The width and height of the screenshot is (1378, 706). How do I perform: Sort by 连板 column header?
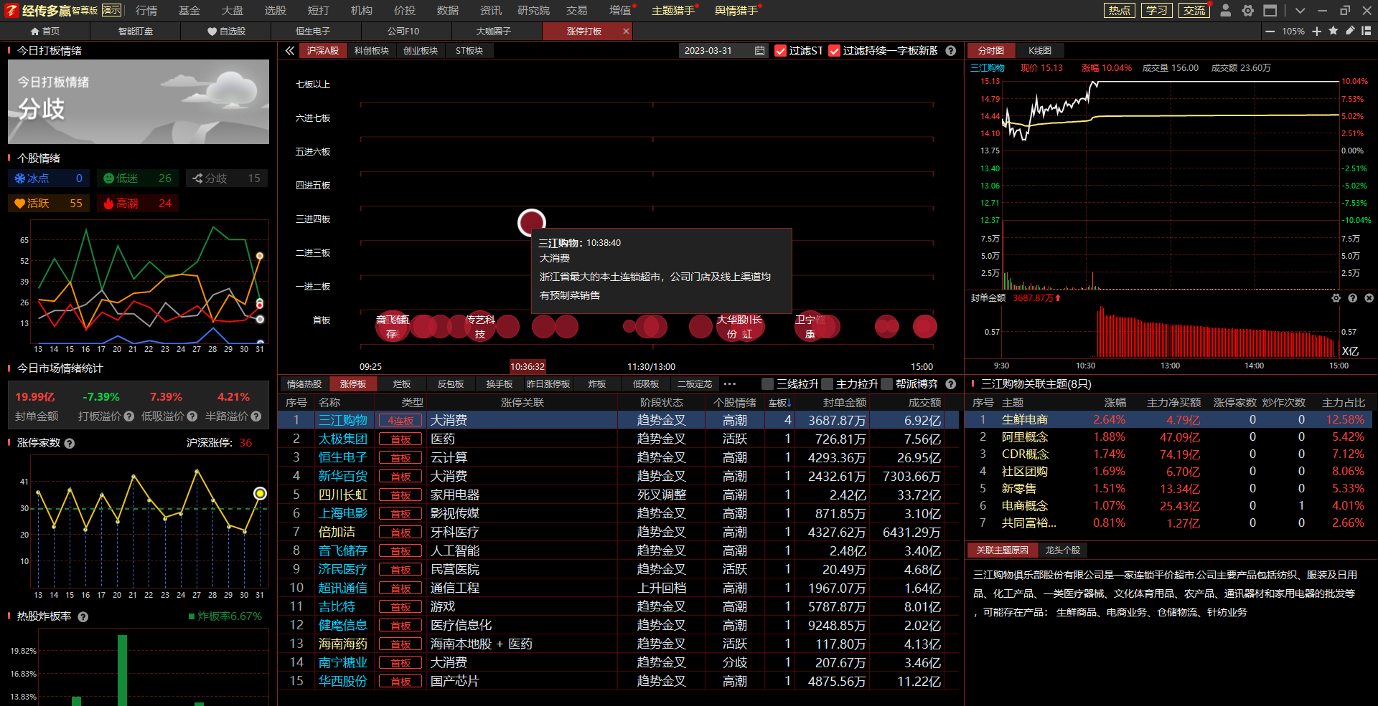tap(779, 403)
